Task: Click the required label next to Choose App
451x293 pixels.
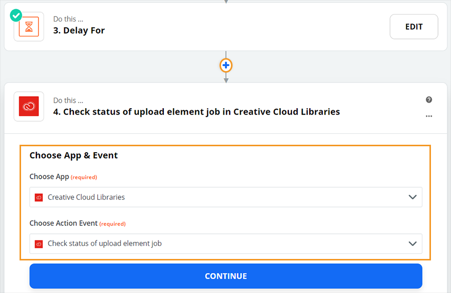Action: (x=84, y=177)
